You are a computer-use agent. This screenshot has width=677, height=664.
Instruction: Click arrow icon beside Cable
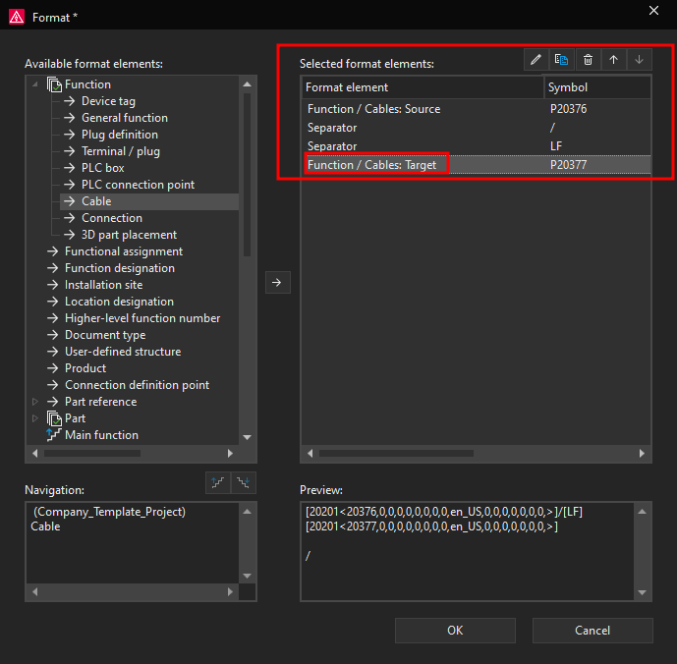point(69,201)
